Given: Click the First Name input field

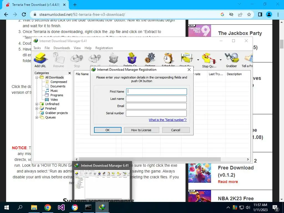Looking at the screenshot, I should click(156, 92).
